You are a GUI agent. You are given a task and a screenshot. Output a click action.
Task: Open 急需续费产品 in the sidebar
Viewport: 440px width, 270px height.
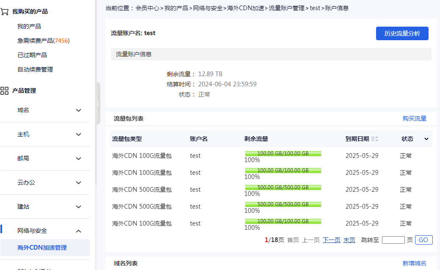(43, 41)
